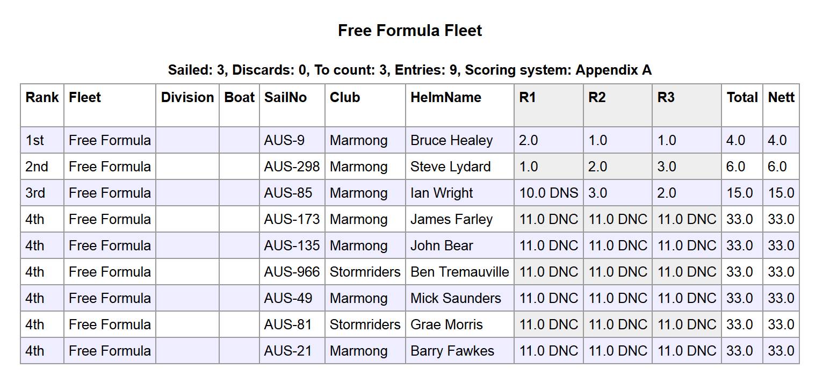Image resolution: width=830 pixels, height=390 pixels.
Task: Click the Club column header
Action: point(345,98)
